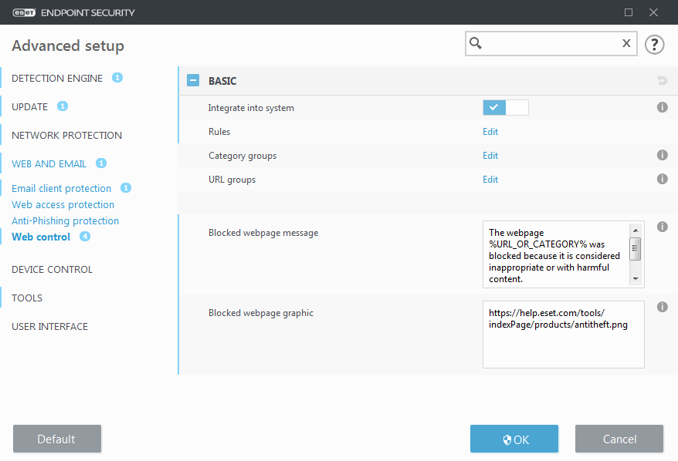Open USER INTERFACE section
This screenshot has width=678, height=461.
(x=49, y=326)
